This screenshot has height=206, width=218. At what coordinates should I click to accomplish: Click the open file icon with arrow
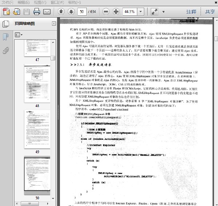tap(17, 12)
